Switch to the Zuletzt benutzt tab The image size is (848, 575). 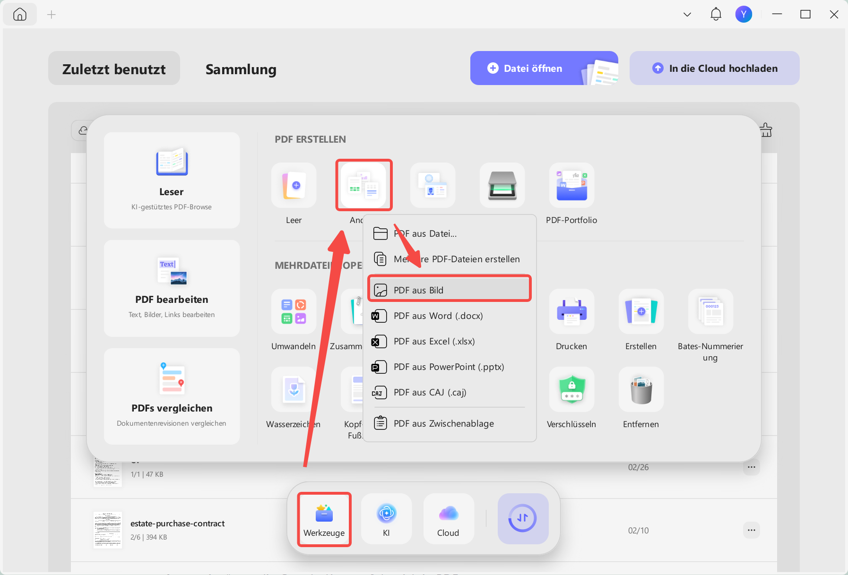pos(114,69)
